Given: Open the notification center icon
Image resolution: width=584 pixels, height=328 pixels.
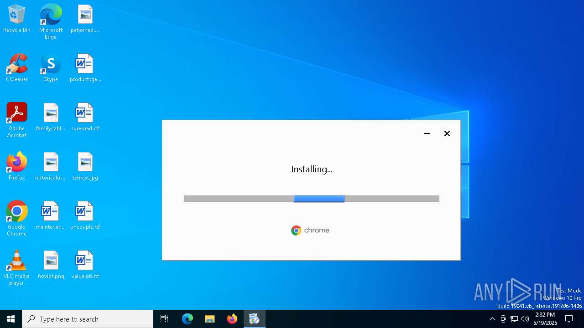Looking at the screenshot, I should pos(569,319).
